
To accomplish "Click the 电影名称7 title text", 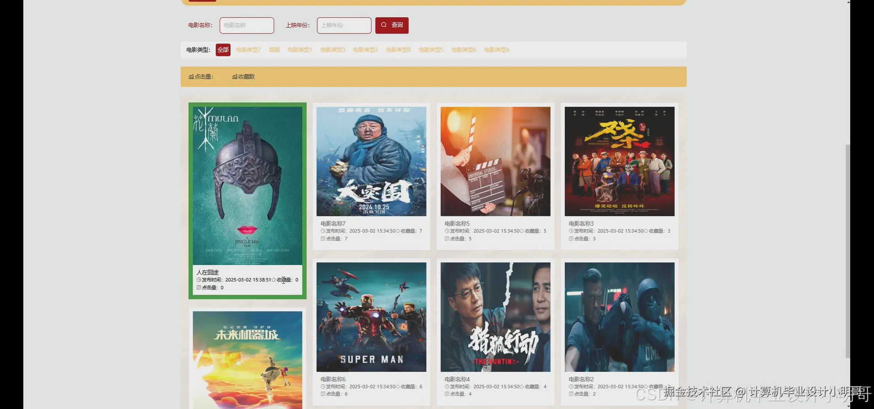I will 333,224.
